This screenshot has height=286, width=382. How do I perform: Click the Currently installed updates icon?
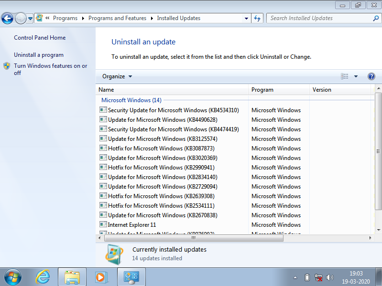[114, 254]
